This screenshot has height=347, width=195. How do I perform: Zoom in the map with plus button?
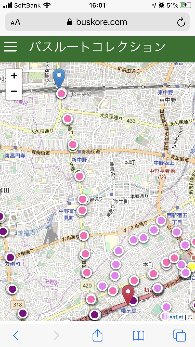click(x=14, y=76)
